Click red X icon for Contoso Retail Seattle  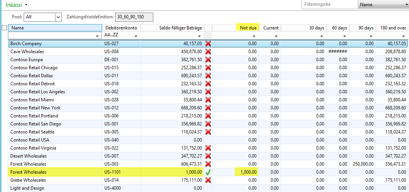pyautogui.click(x=208, y=132)
